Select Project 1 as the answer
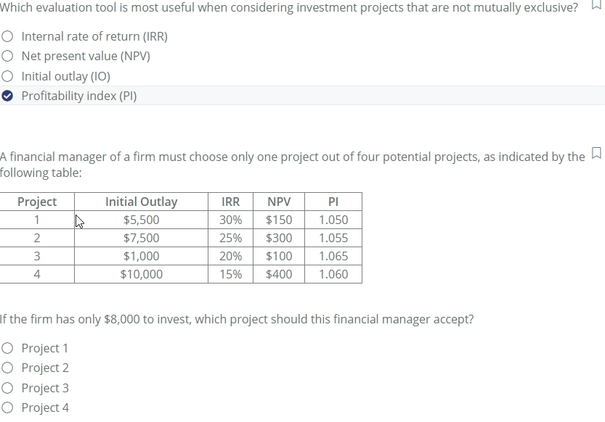Image resolution: width=605 pixels, height=422 pixels. pyautogui.click(x=7, y=348)
